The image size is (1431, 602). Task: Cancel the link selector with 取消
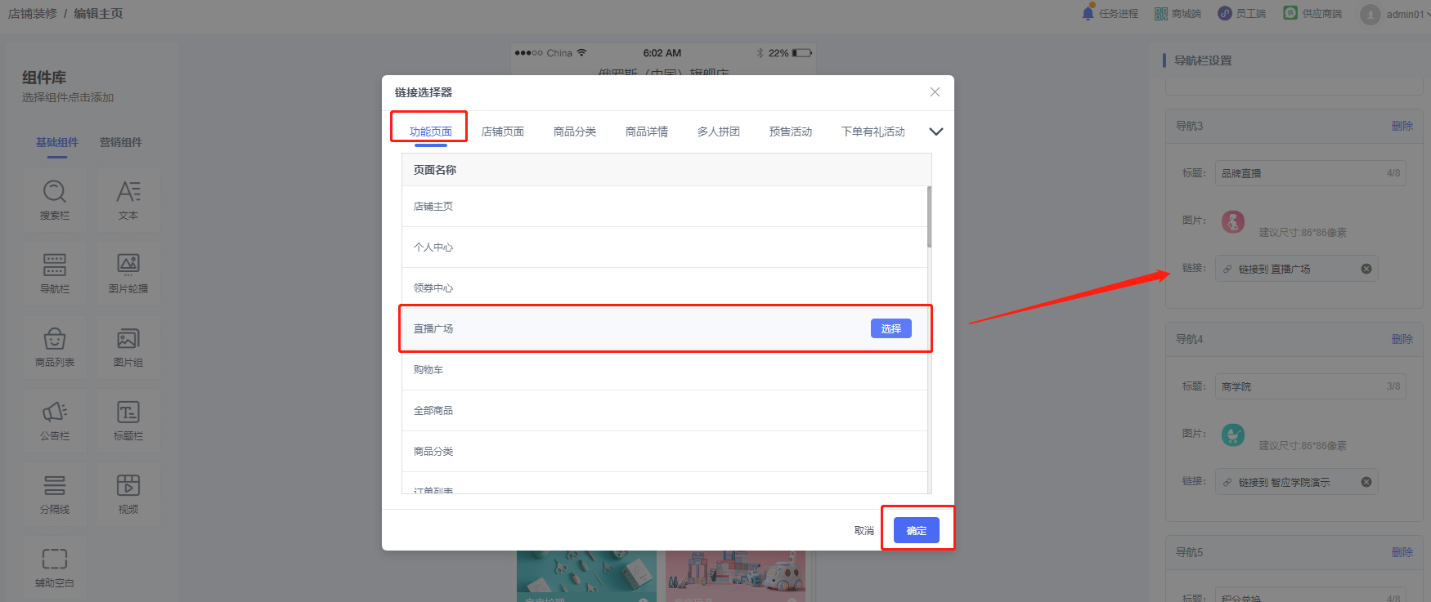click(x=864, y=531)
